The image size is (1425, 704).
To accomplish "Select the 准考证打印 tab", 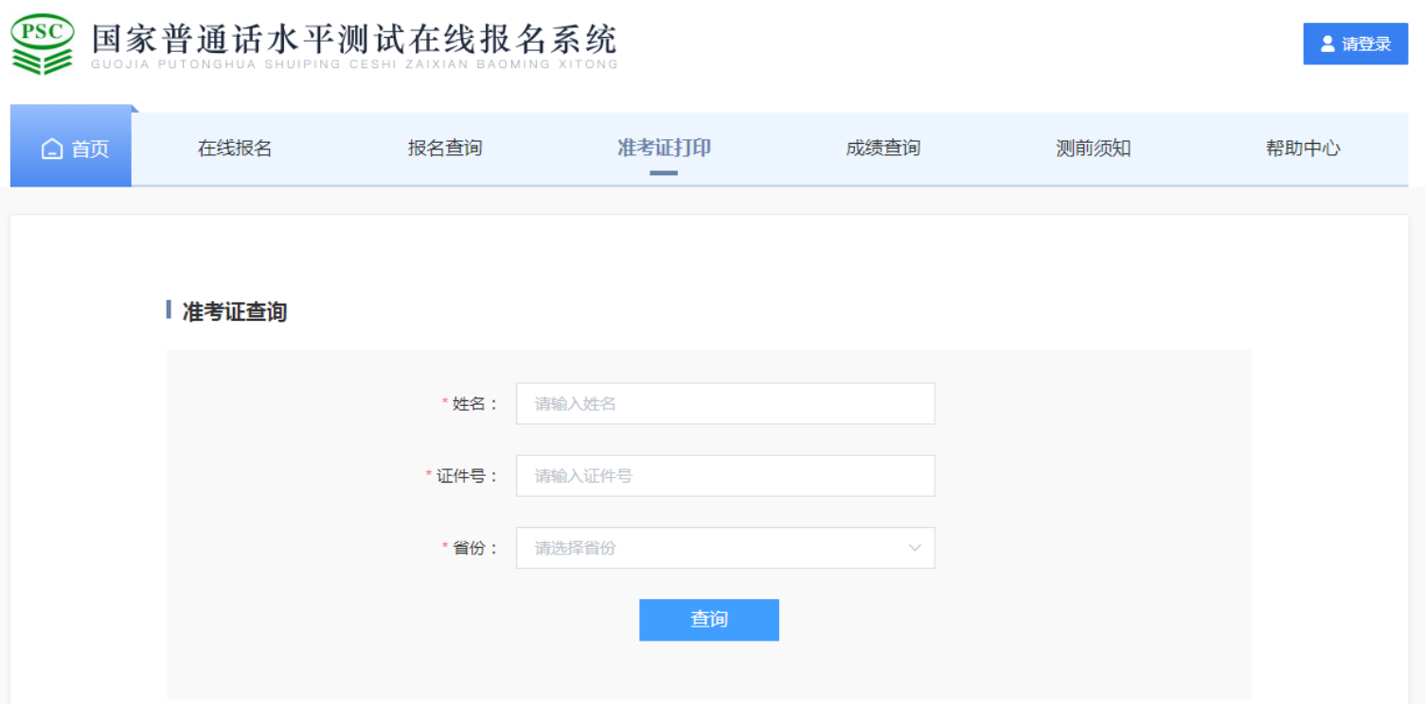I will 664,149.
